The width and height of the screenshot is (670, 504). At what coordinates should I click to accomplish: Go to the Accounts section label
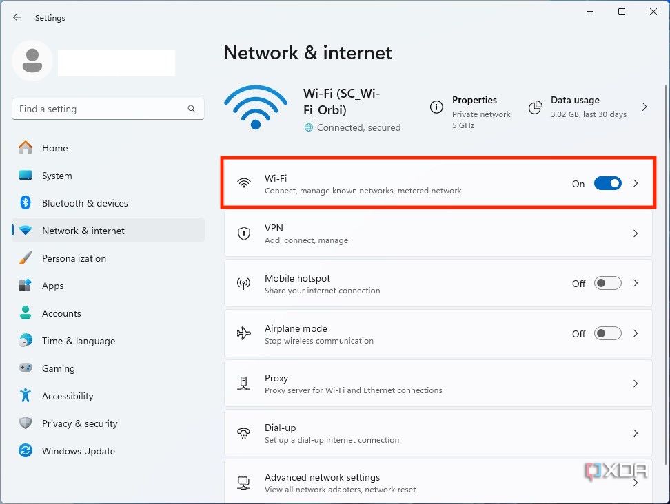[61, 313]
